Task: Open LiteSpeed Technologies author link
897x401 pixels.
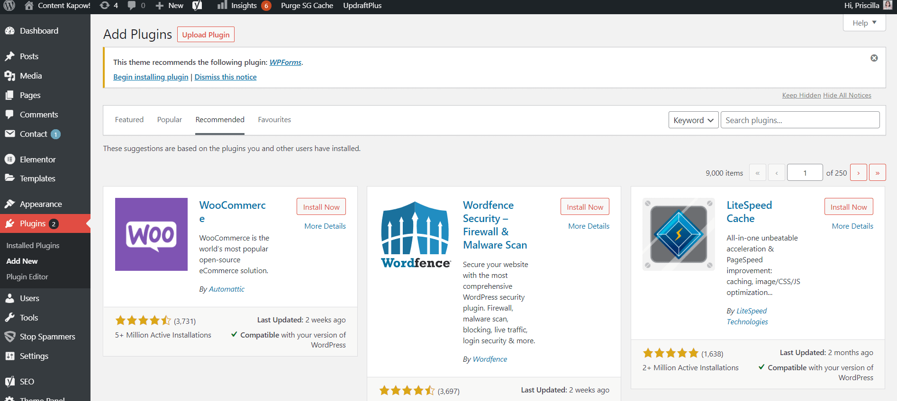Action: pos(747,316)
